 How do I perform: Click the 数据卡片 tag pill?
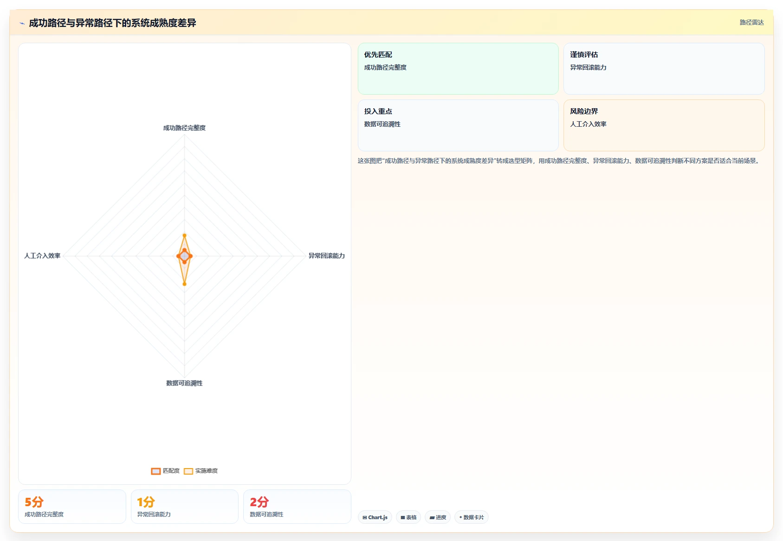coord(472,517)
